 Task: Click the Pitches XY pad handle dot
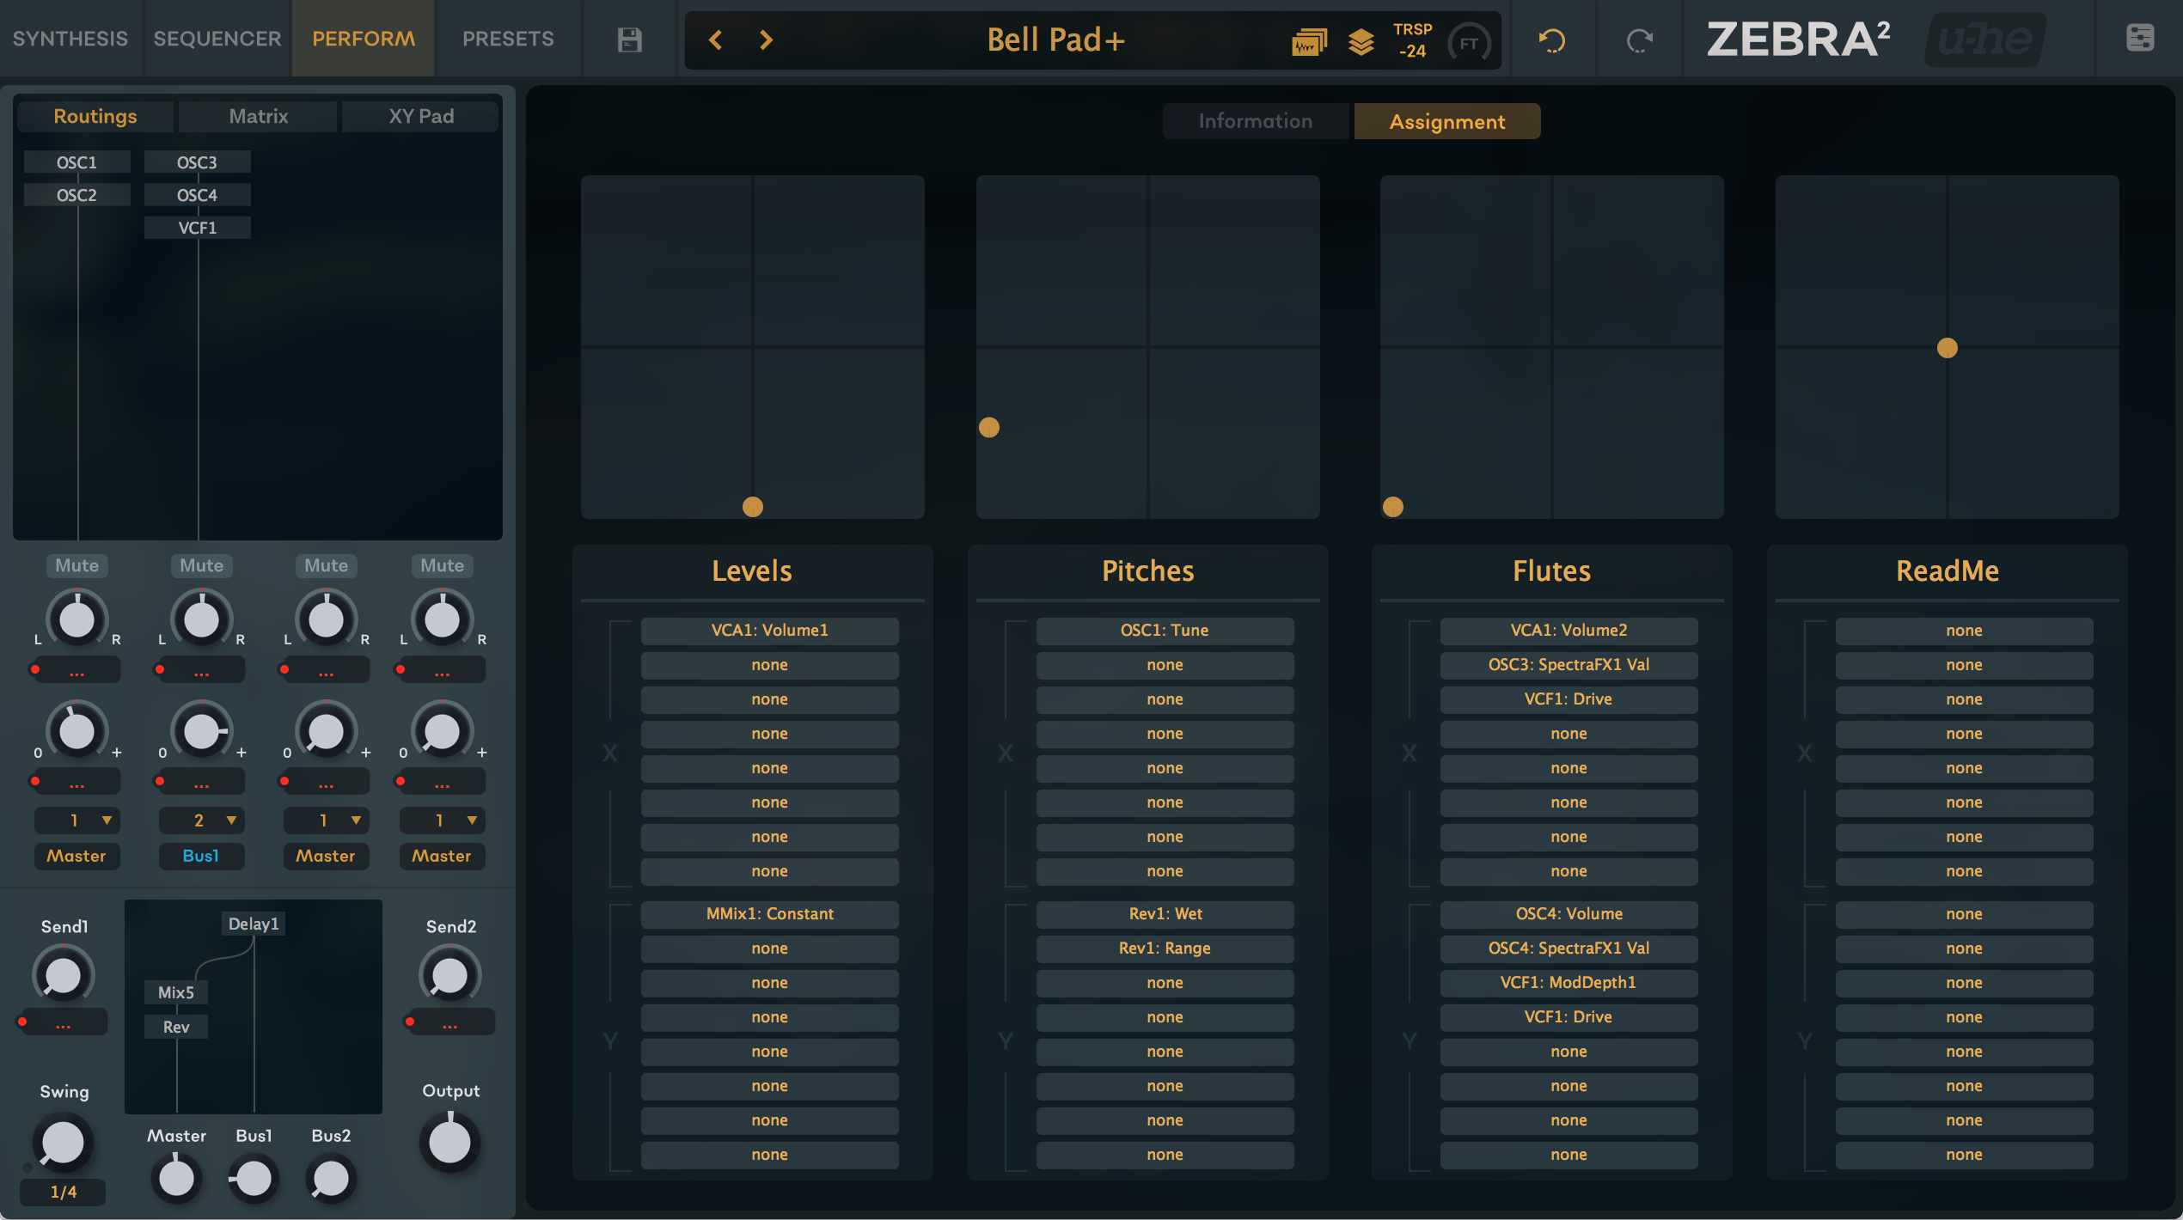989,427
